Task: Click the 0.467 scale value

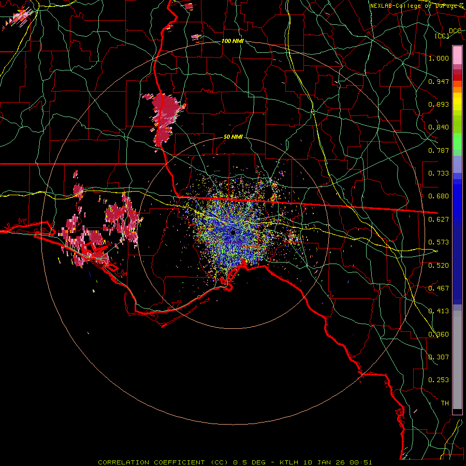Action: coord(439,288)
